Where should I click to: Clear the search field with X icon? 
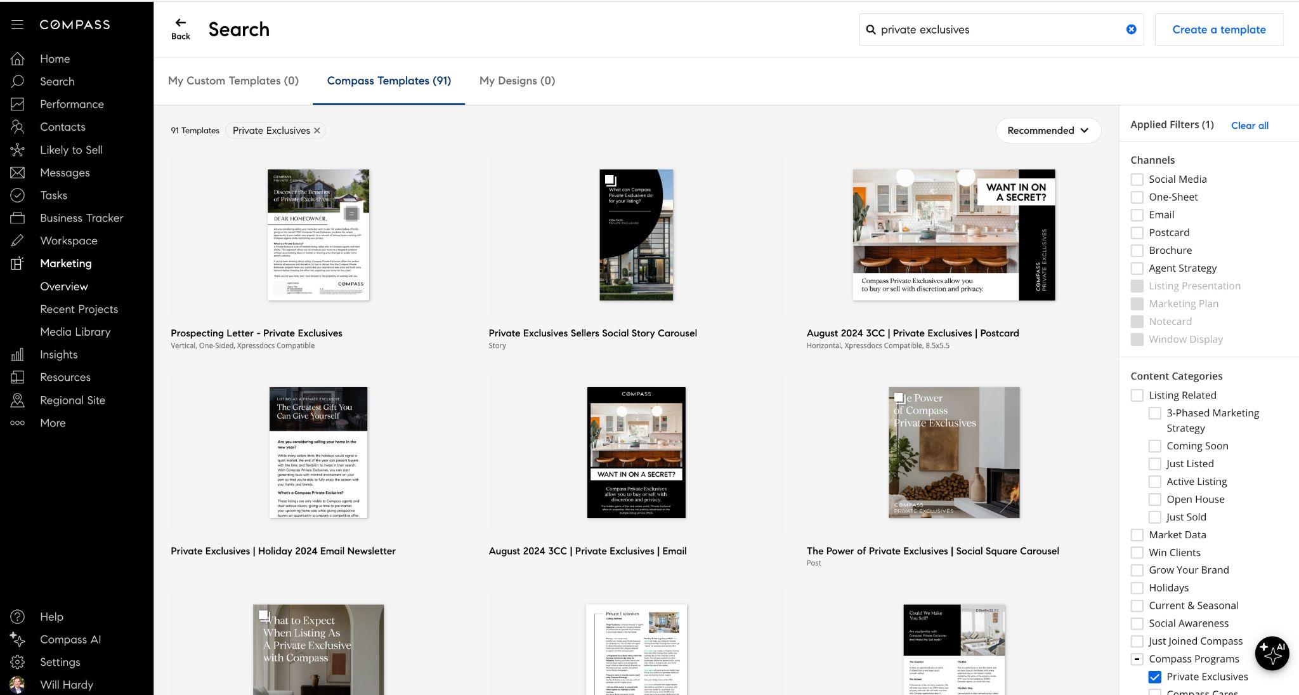tap(1131, 29)
